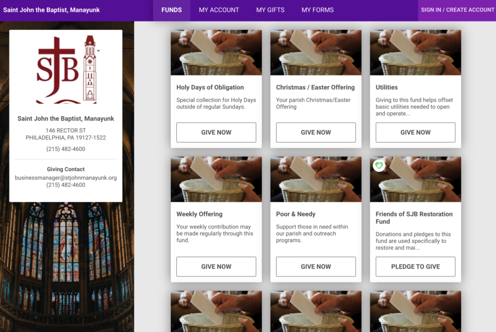Open the Holy Days of Obligation card image
This screenshot has height=332, width=496.
click(216, 53)
